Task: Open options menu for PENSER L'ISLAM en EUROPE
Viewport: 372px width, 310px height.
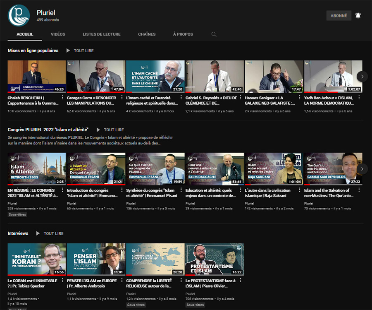Action: 122,280
